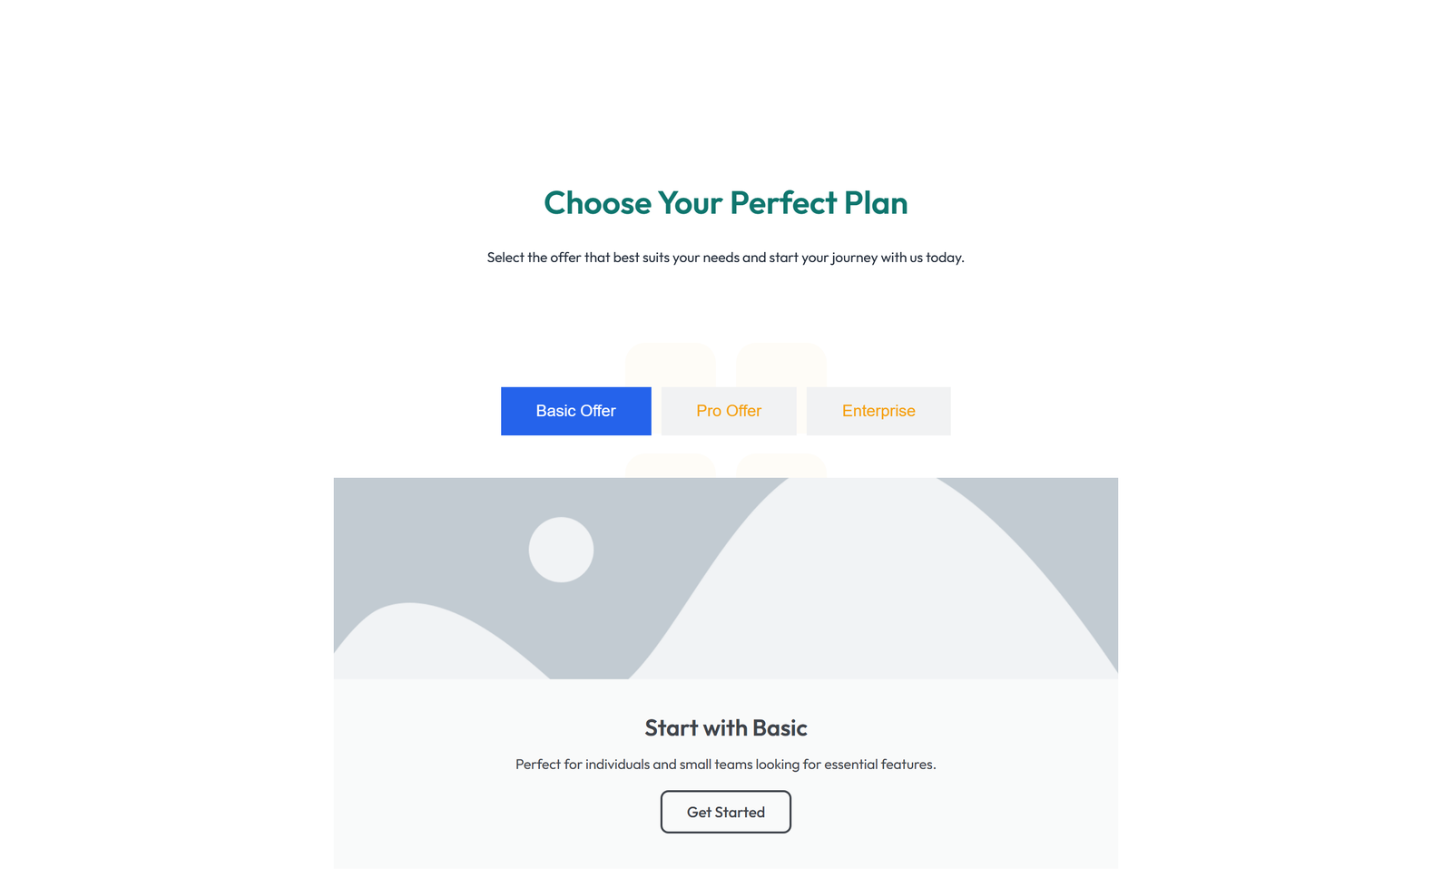The image size is (1452, 887).
Task: Click the sun circle in the placeholder image
Action: tap(561, 549)
